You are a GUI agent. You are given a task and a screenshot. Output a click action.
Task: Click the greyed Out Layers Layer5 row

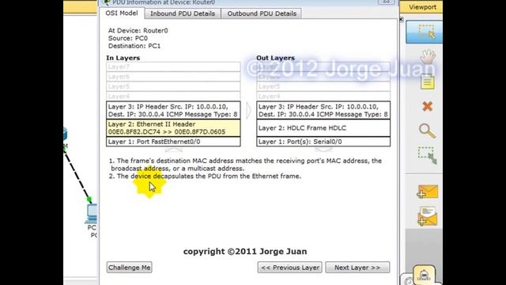(x=323, y=86)
